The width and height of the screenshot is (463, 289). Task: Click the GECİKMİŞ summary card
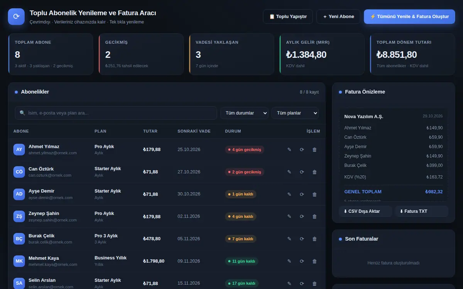[141, 54]
